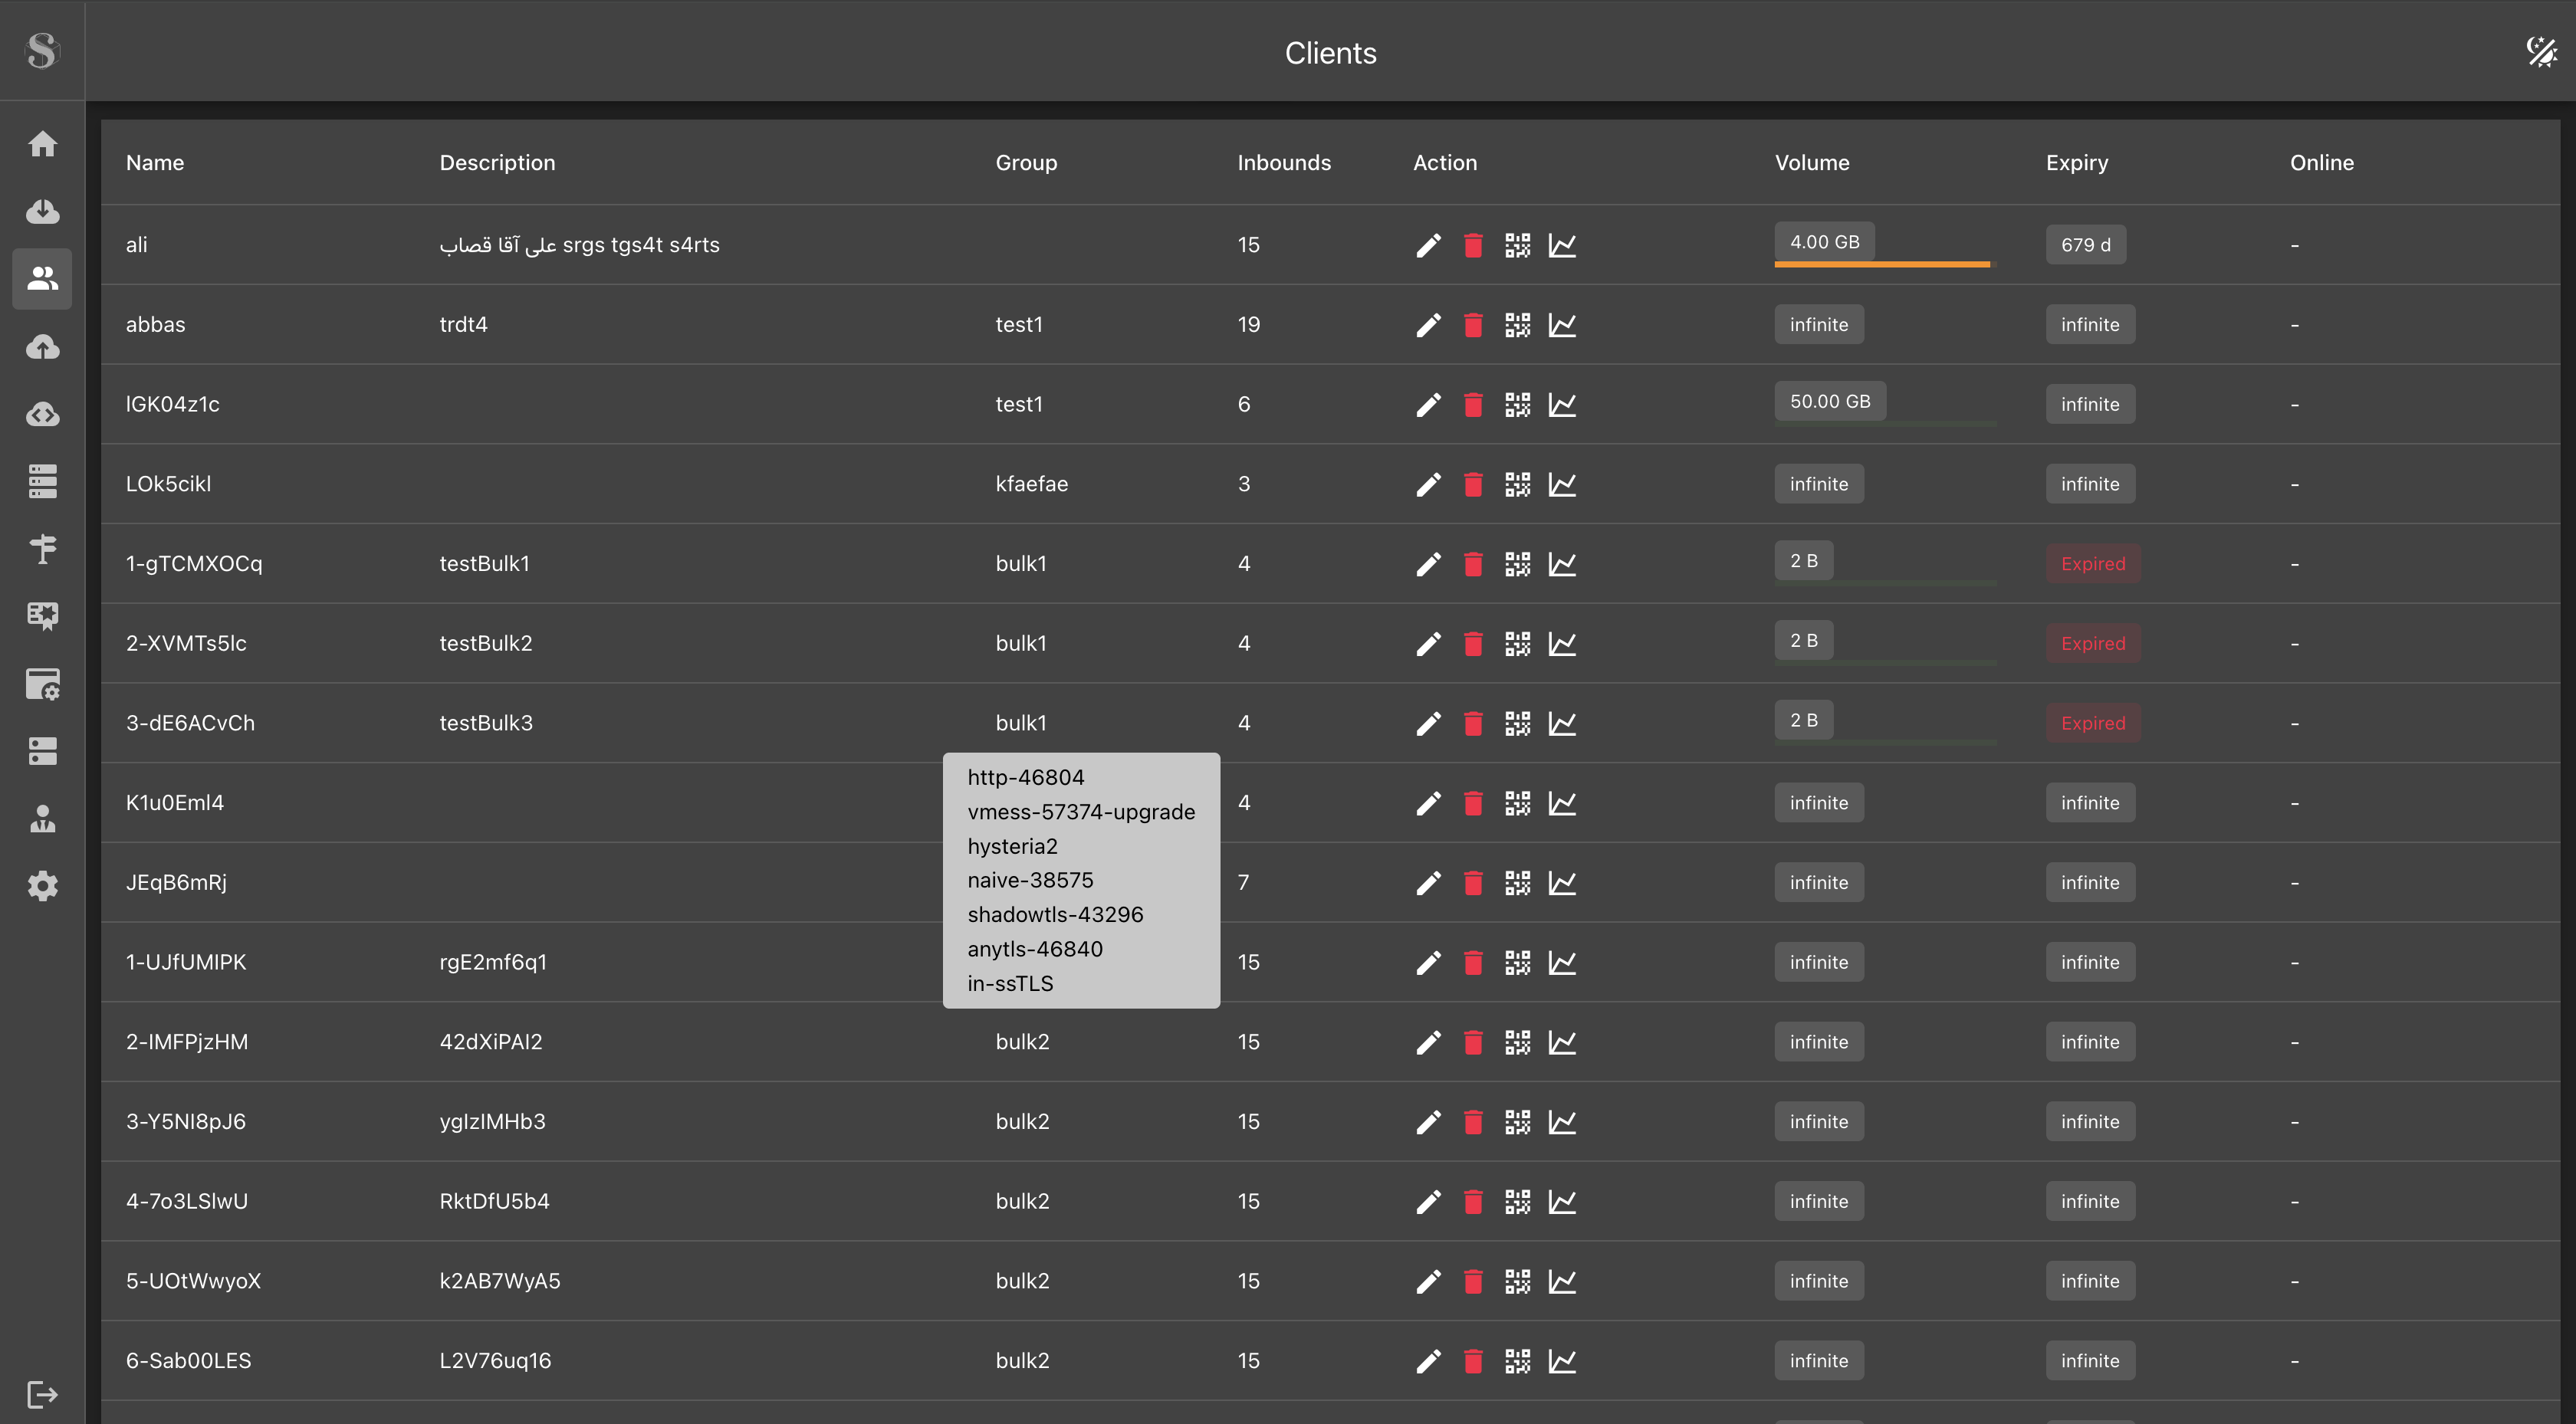The height and width of the screenshot is (1424, 2576).
Task: Open the usage chart for LOk5cikl
Action: [1562, 484]
